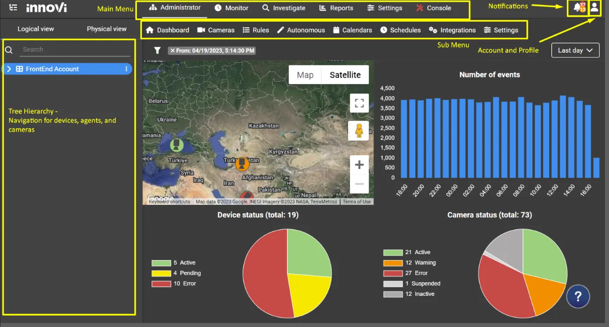Open the Investigate main menu

click(284, 8)
